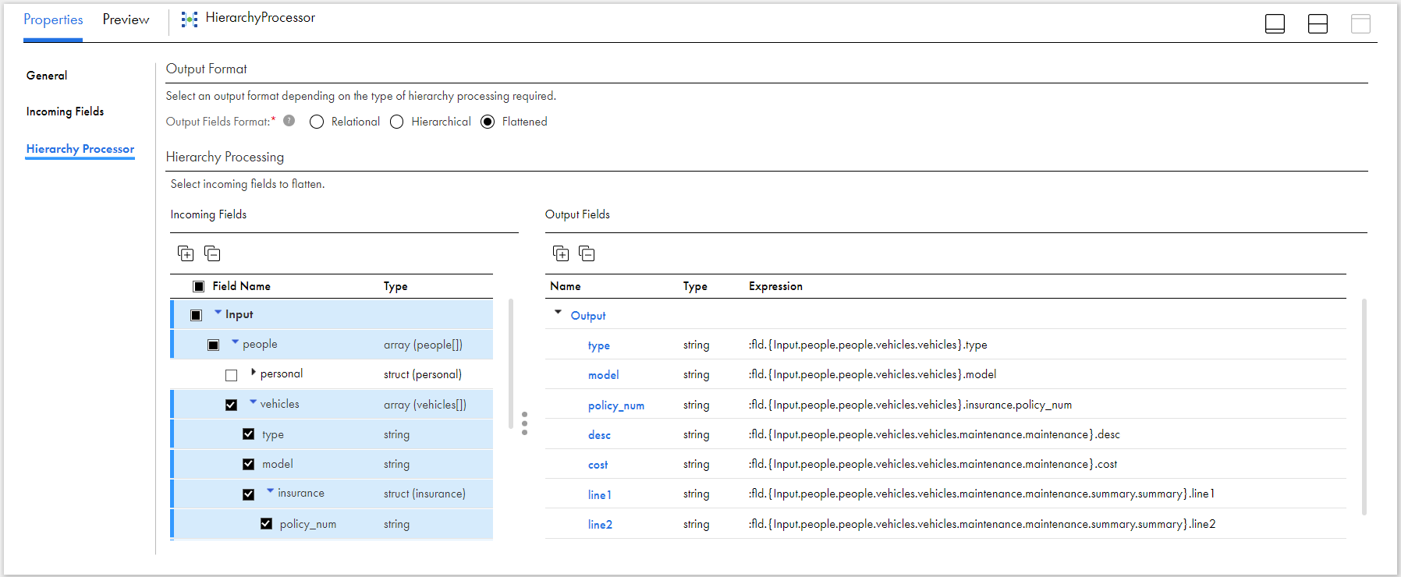Screen dimensions: 1401x577
Task: Open the Properties tab
Action: click(53, 20)
